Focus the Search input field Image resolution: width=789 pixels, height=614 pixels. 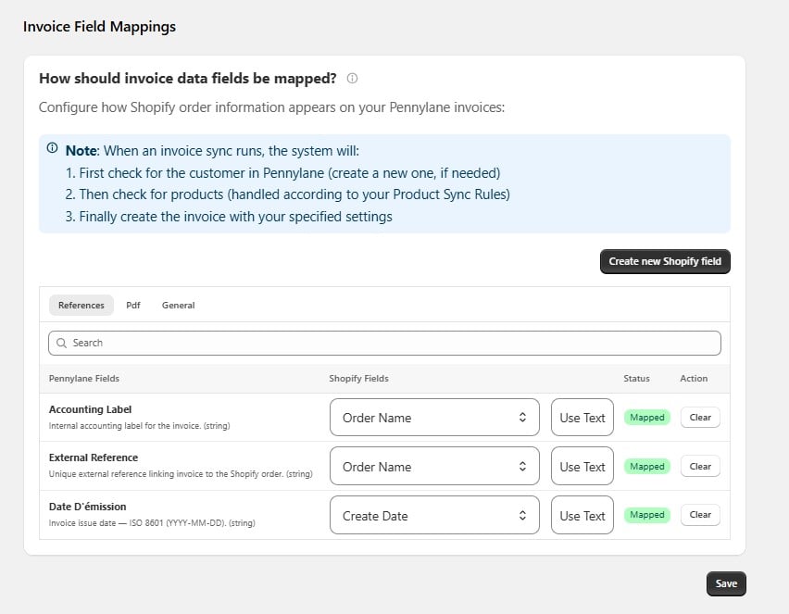(384, 344)
